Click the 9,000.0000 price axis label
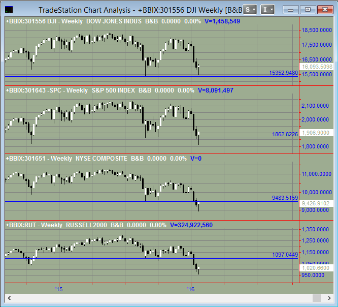The image size is (338, 307). click(315, 210)
